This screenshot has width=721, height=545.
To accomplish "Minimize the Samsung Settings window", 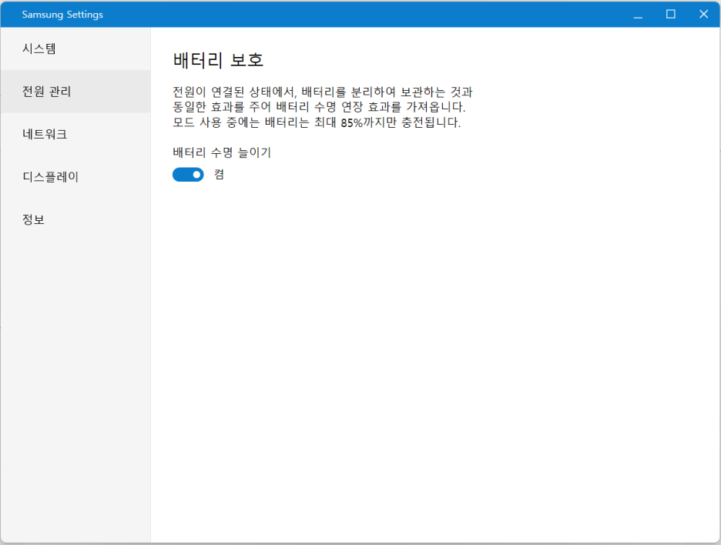I will [638, 15].
